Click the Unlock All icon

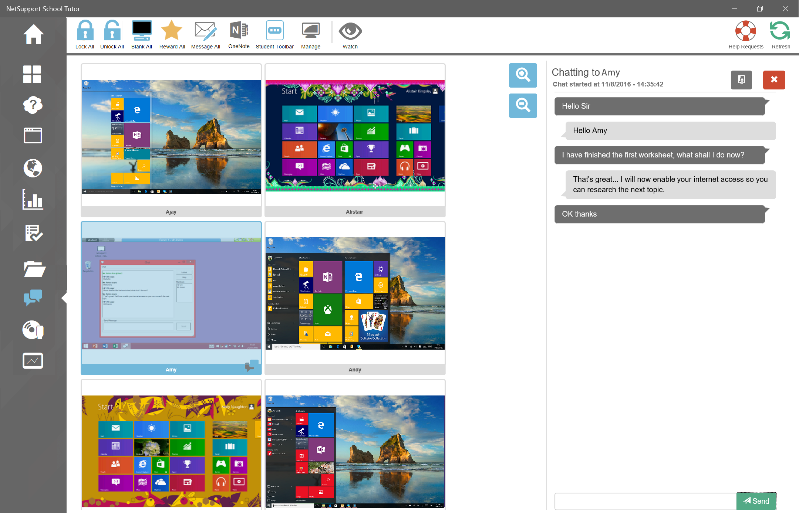click(x=112, y=31)
